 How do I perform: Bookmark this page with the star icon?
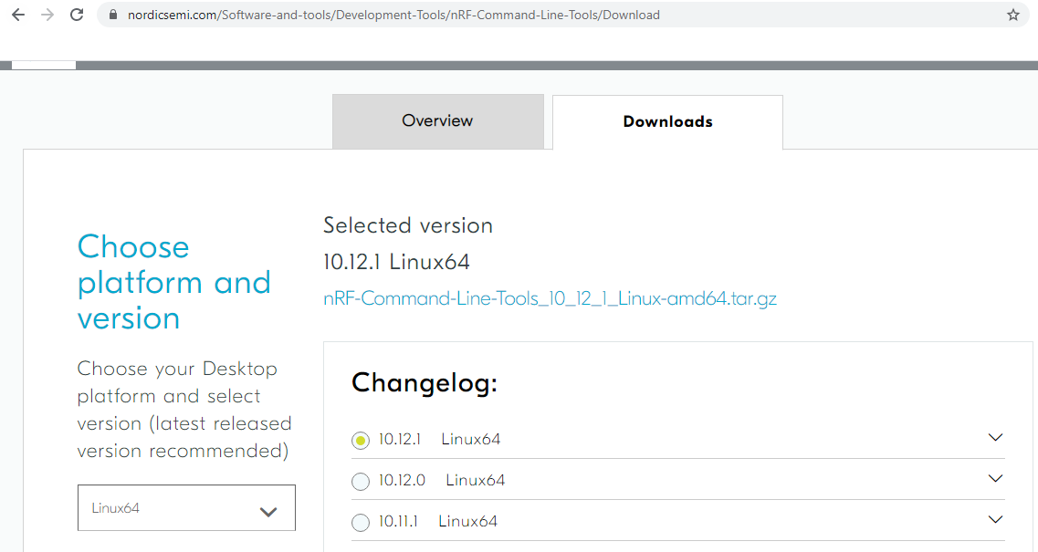pyautogui.click(x=1012, y=15)
